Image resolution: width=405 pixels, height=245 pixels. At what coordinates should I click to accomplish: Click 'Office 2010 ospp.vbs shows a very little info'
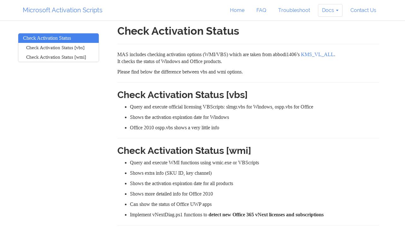(x=174, y=128)
